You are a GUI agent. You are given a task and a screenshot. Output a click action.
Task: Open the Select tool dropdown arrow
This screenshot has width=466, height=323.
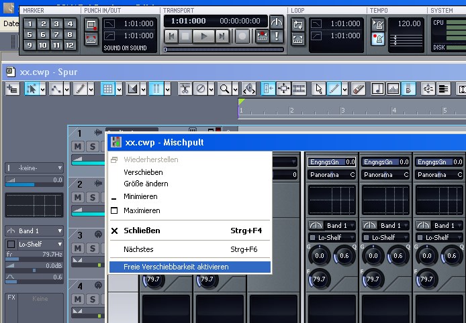[43, 88]
